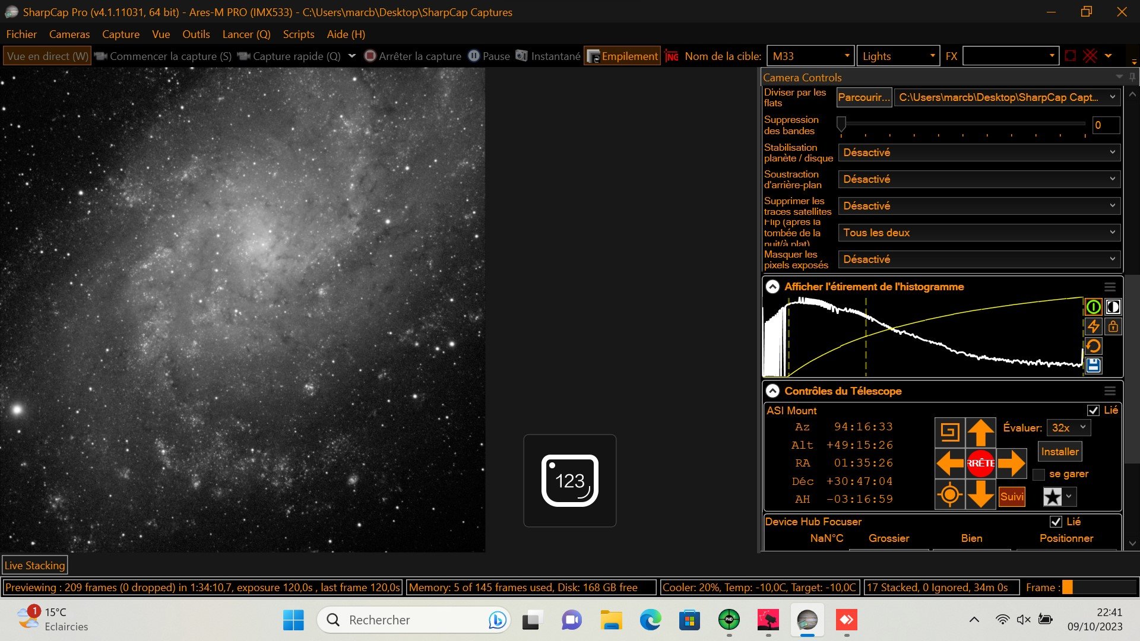Click Parcourir... browse button
Screen dimensions: 1140x641
coord(864,97)
